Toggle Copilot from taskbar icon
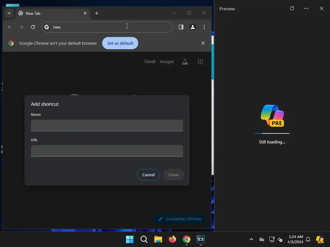 click(x=320, y=239)
